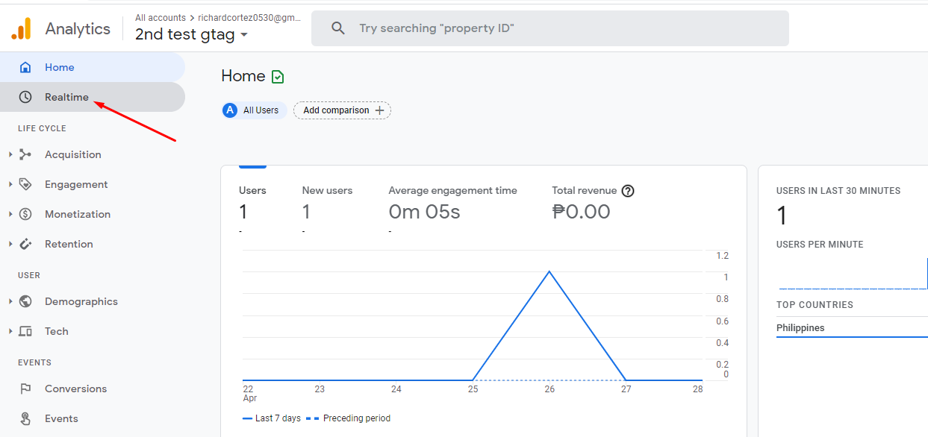Click into the property search field

549,28
